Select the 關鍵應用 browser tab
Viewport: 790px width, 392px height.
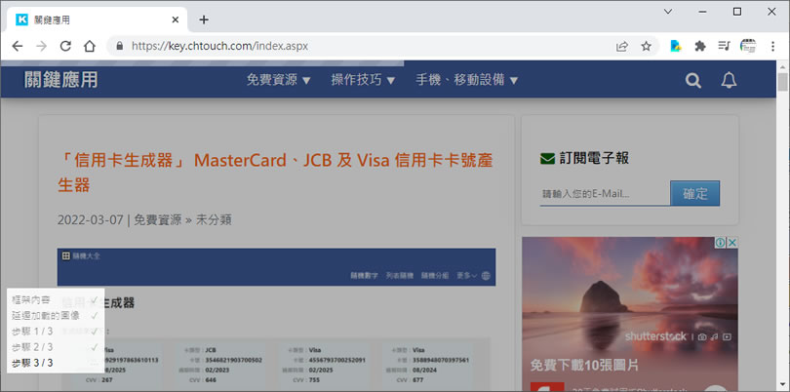[97, 20]
